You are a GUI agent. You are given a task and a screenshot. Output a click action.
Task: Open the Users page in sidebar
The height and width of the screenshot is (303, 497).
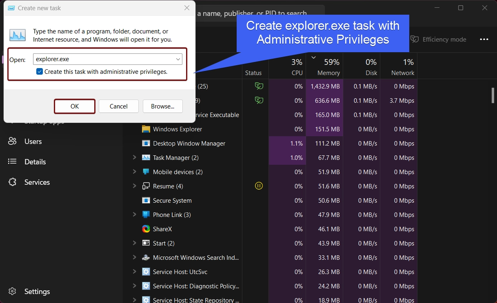click(33, 142)
